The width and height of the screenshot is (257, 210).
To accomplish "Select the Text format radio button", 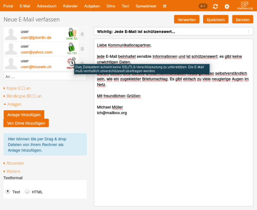I will (8, 191).
